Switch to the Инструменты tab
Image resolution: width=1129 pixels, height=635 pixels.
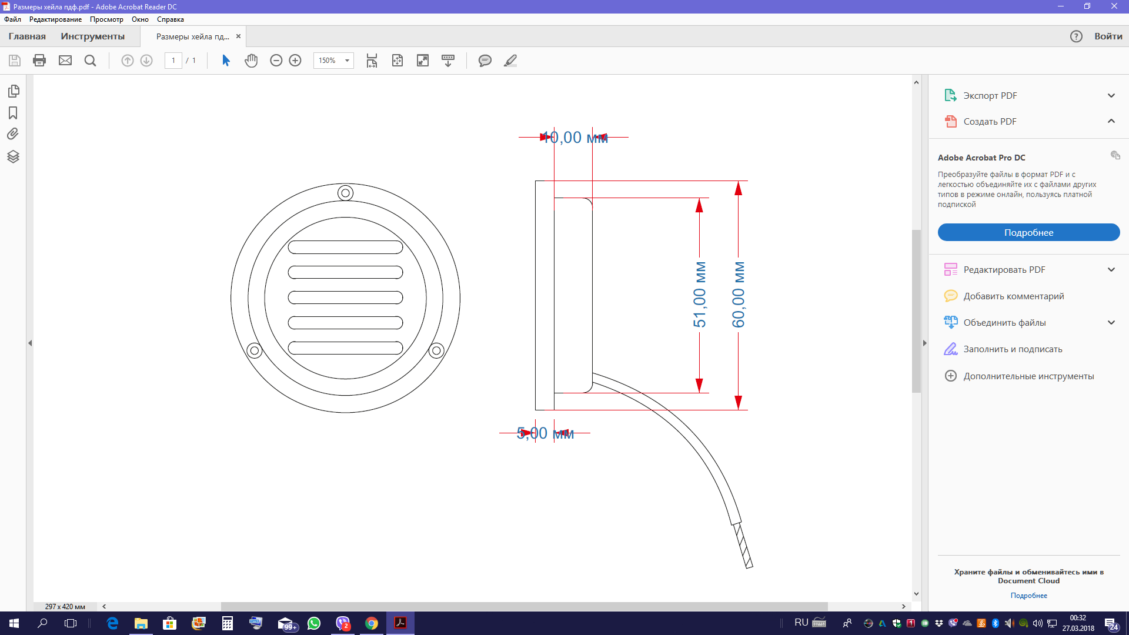point(92,36)
